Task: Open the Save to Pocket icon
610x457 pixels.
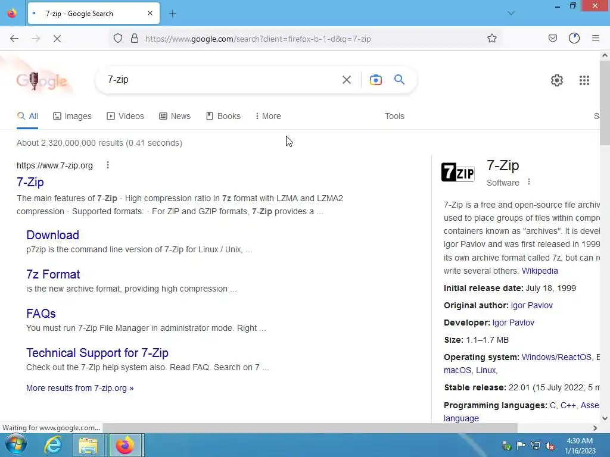Action: (x=553, y=38)
